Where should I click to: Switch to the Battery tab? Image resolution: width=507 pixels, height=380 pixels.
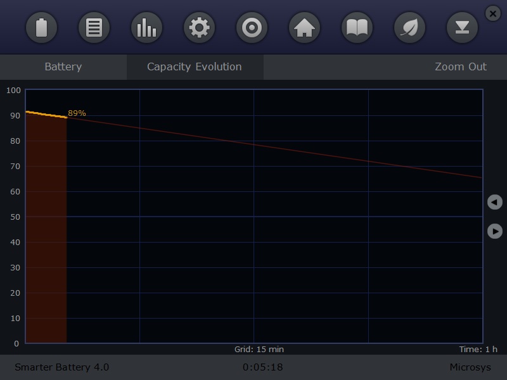tap(63, 66)
